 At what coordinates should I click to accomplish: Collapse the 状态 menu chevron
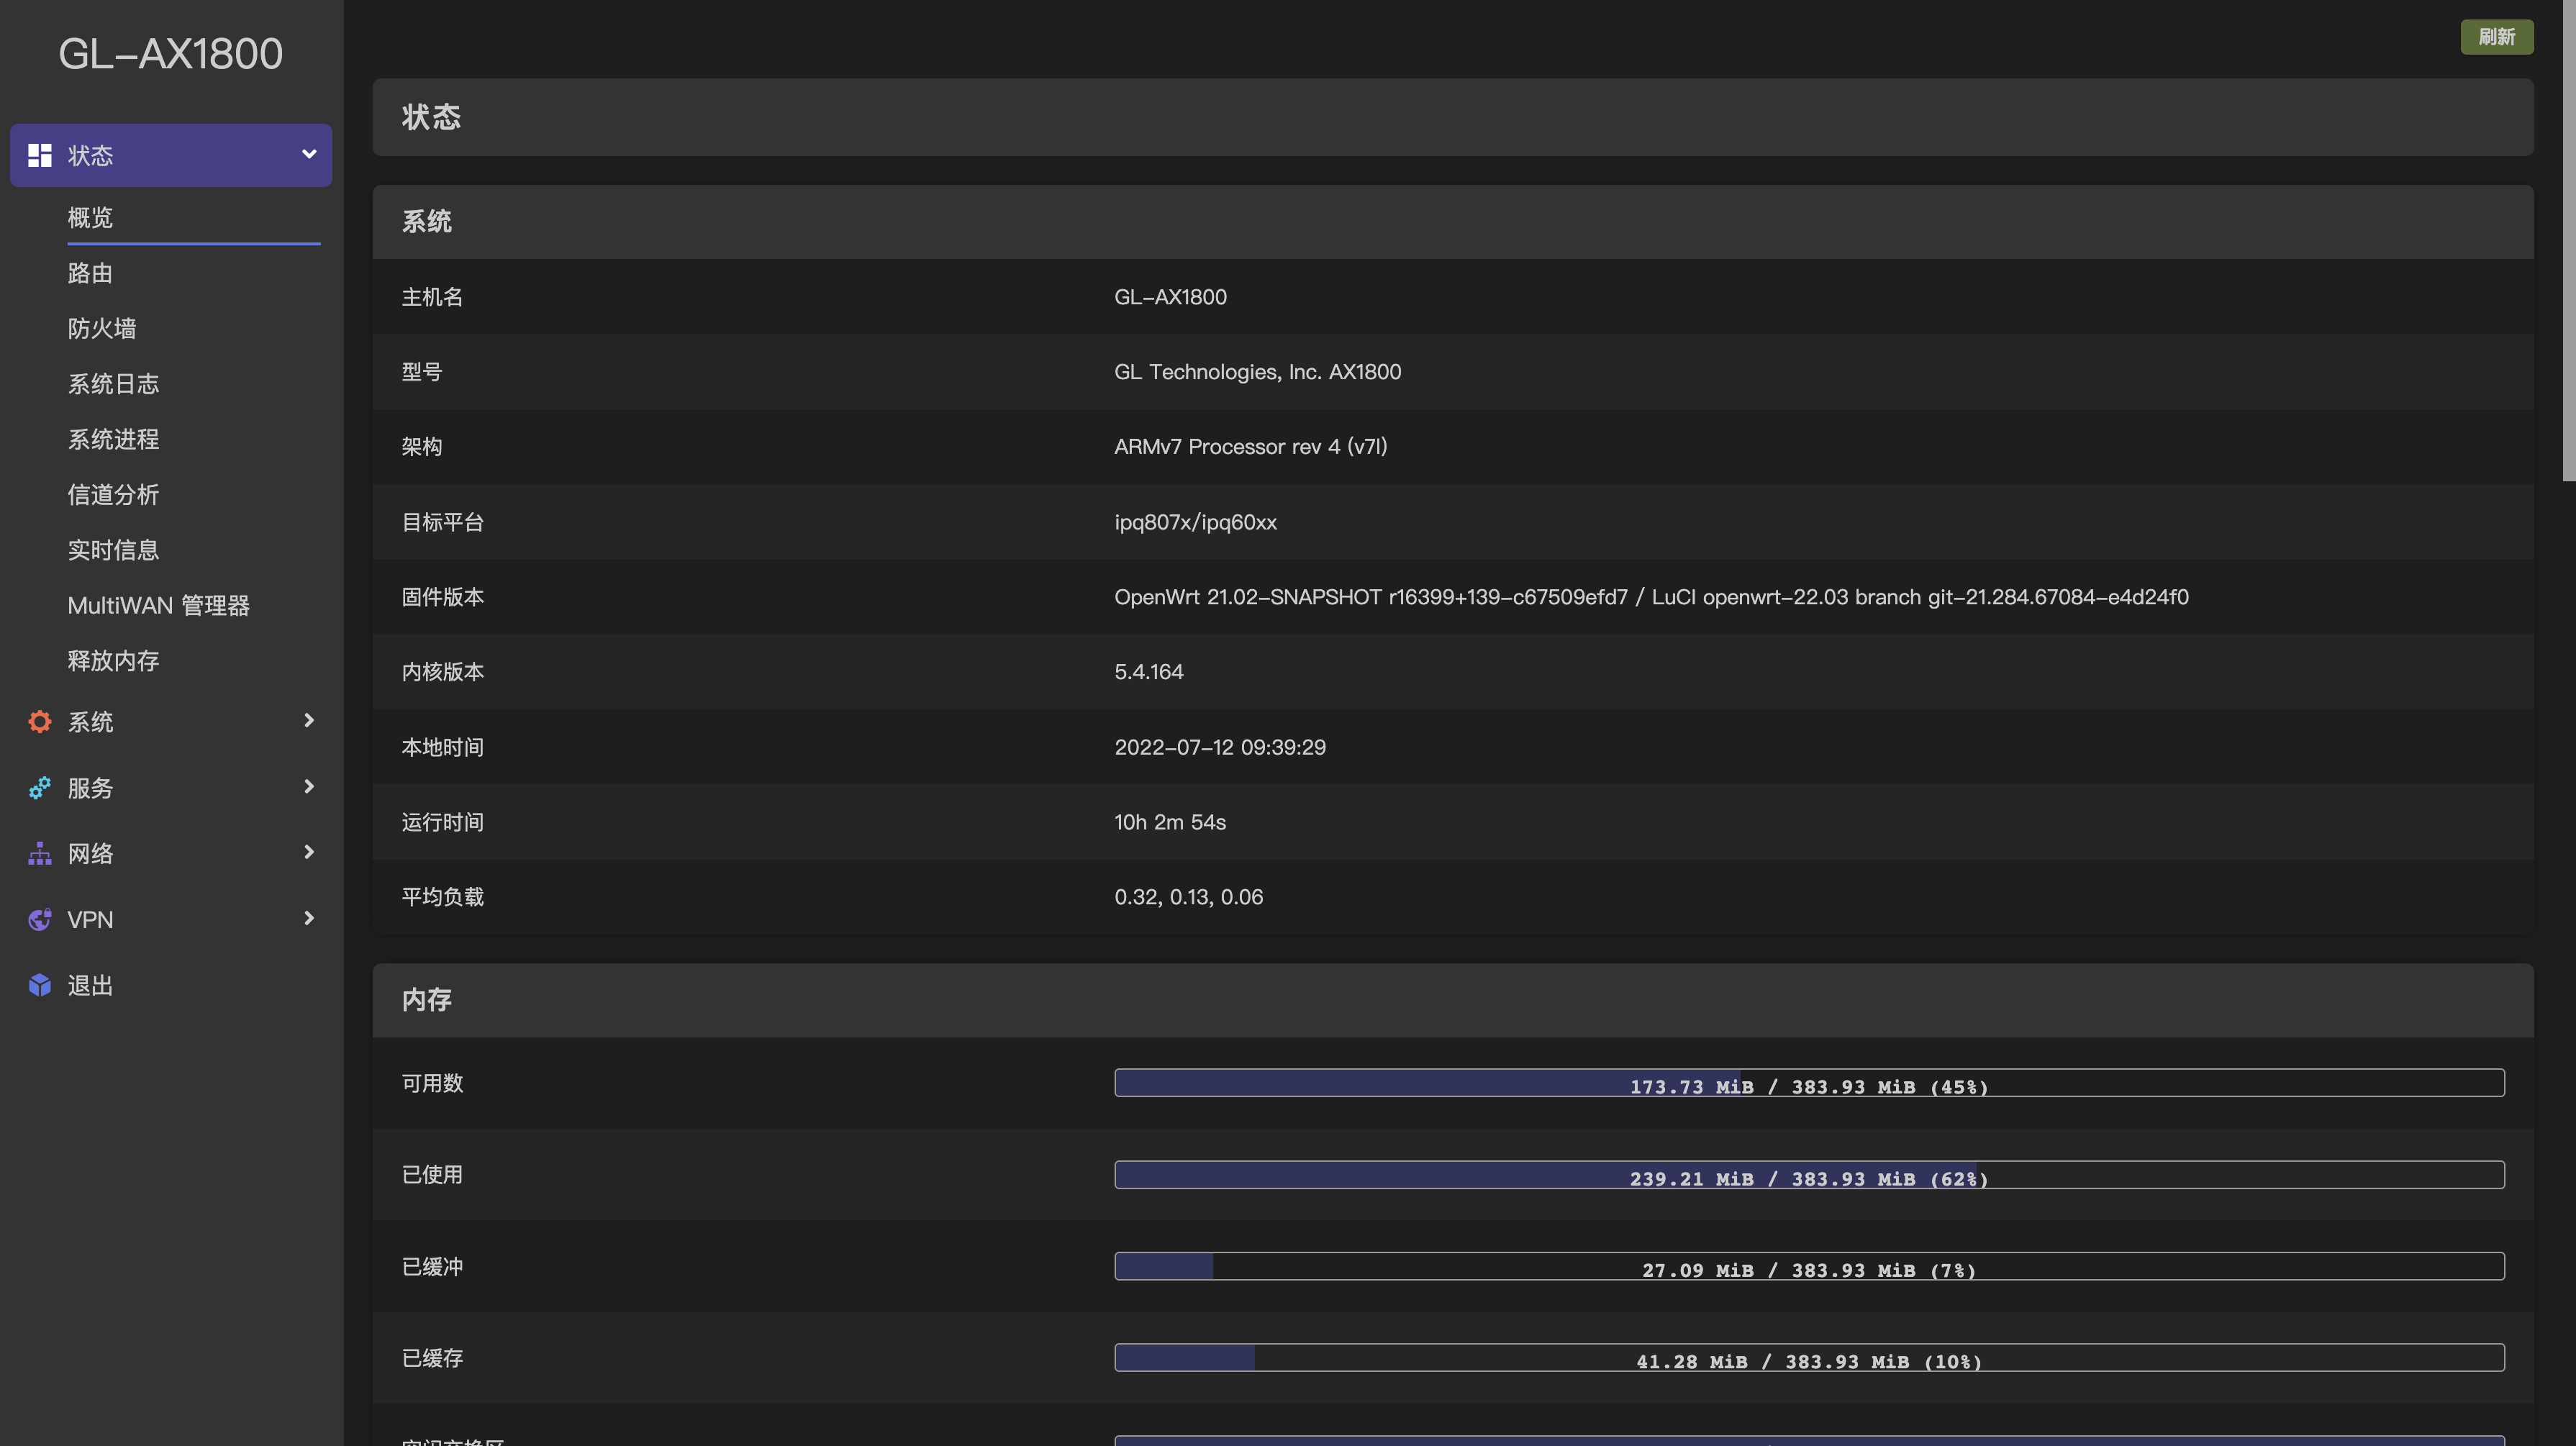point(309,154)
